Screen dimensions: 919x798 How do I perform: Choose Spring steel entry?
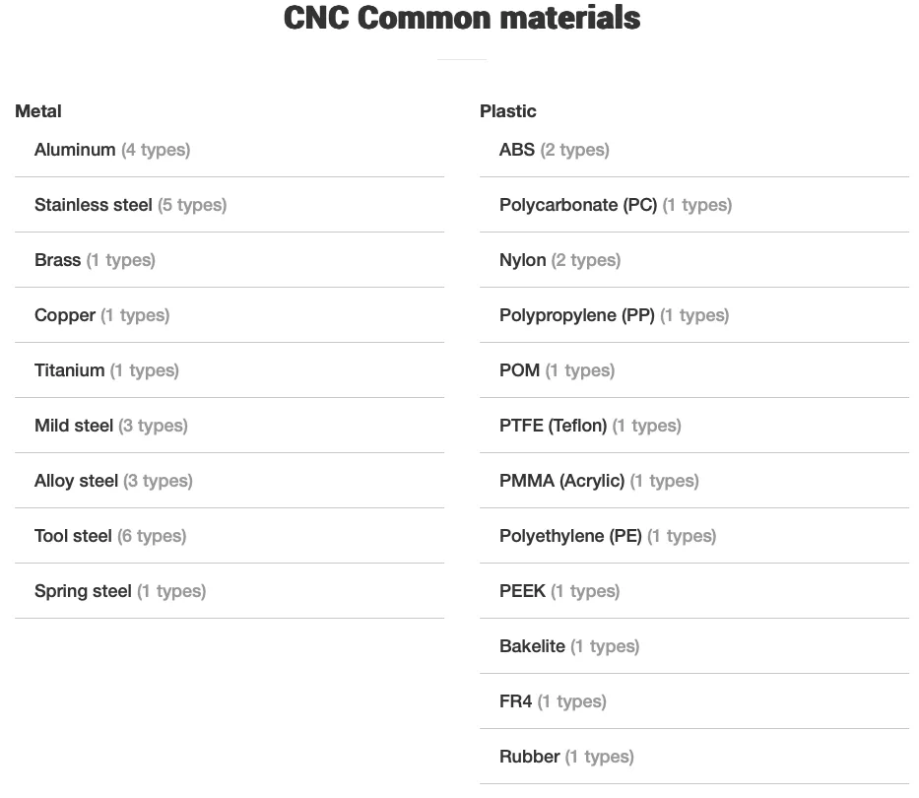point(230,590)
